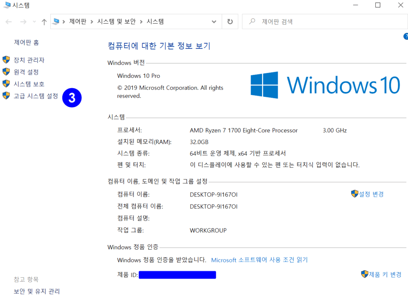The height and width of the screenshot is (299, 408).
Task: Click the shield icon beside 설정 변경
Action: pos(354,194)
